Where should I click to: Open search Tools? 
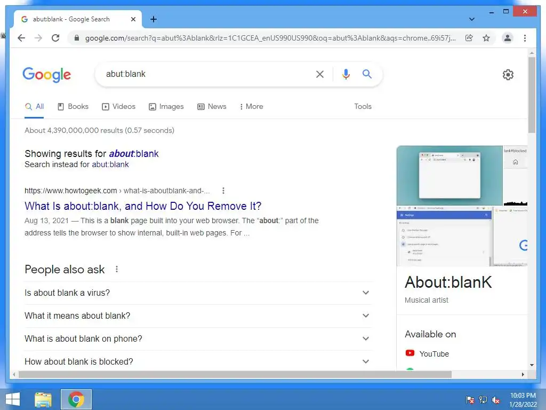click(x=363, y=107)
